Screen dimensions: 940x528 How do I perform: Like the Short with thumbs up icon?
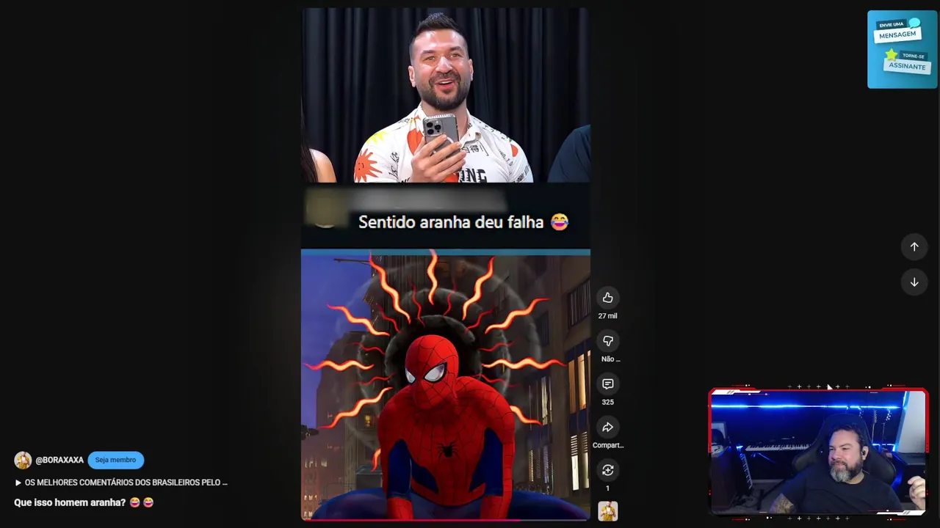coord(607,298)
